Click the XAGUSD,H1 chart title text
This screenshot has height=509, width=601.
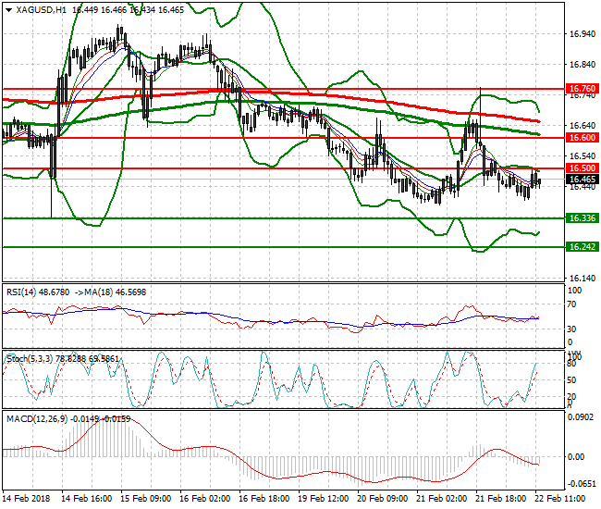click(41, 10)
